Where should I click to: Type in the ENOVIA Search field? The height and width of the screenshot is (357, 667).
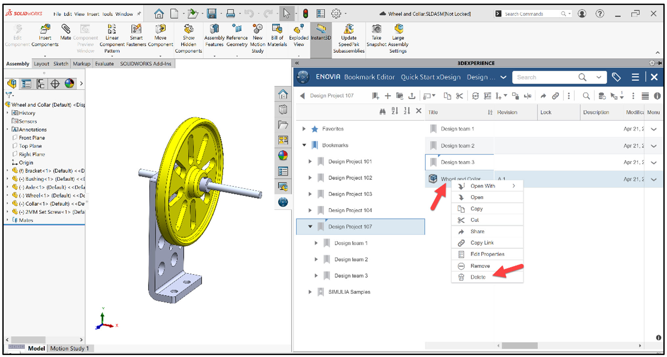click(545, 77)
